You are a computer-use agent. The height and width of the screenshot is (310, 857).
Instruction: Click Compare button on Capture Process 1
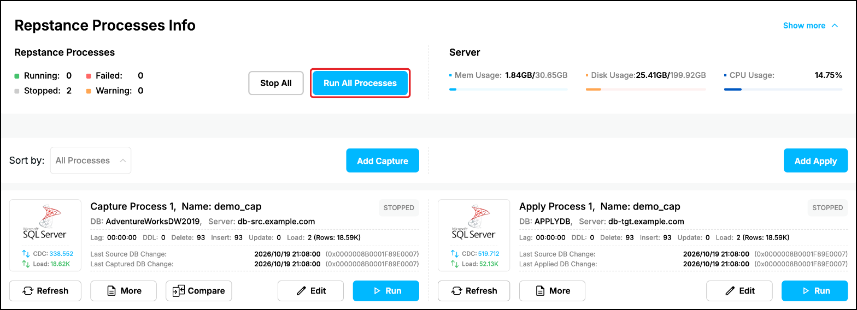pyautogui.click(x=199, y=291)
